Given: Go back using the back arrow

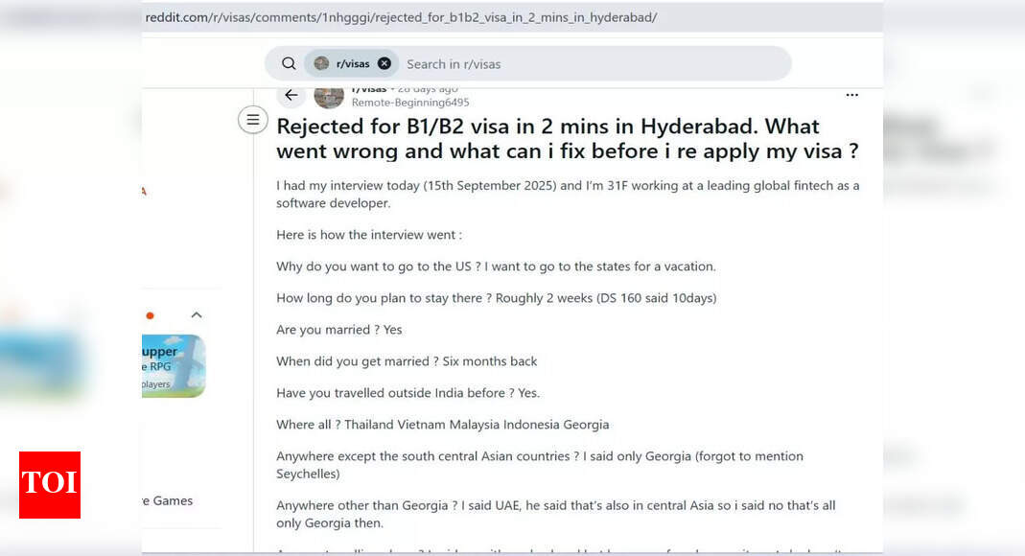Looking at the screenshot, I should click(x=291, y=95).
